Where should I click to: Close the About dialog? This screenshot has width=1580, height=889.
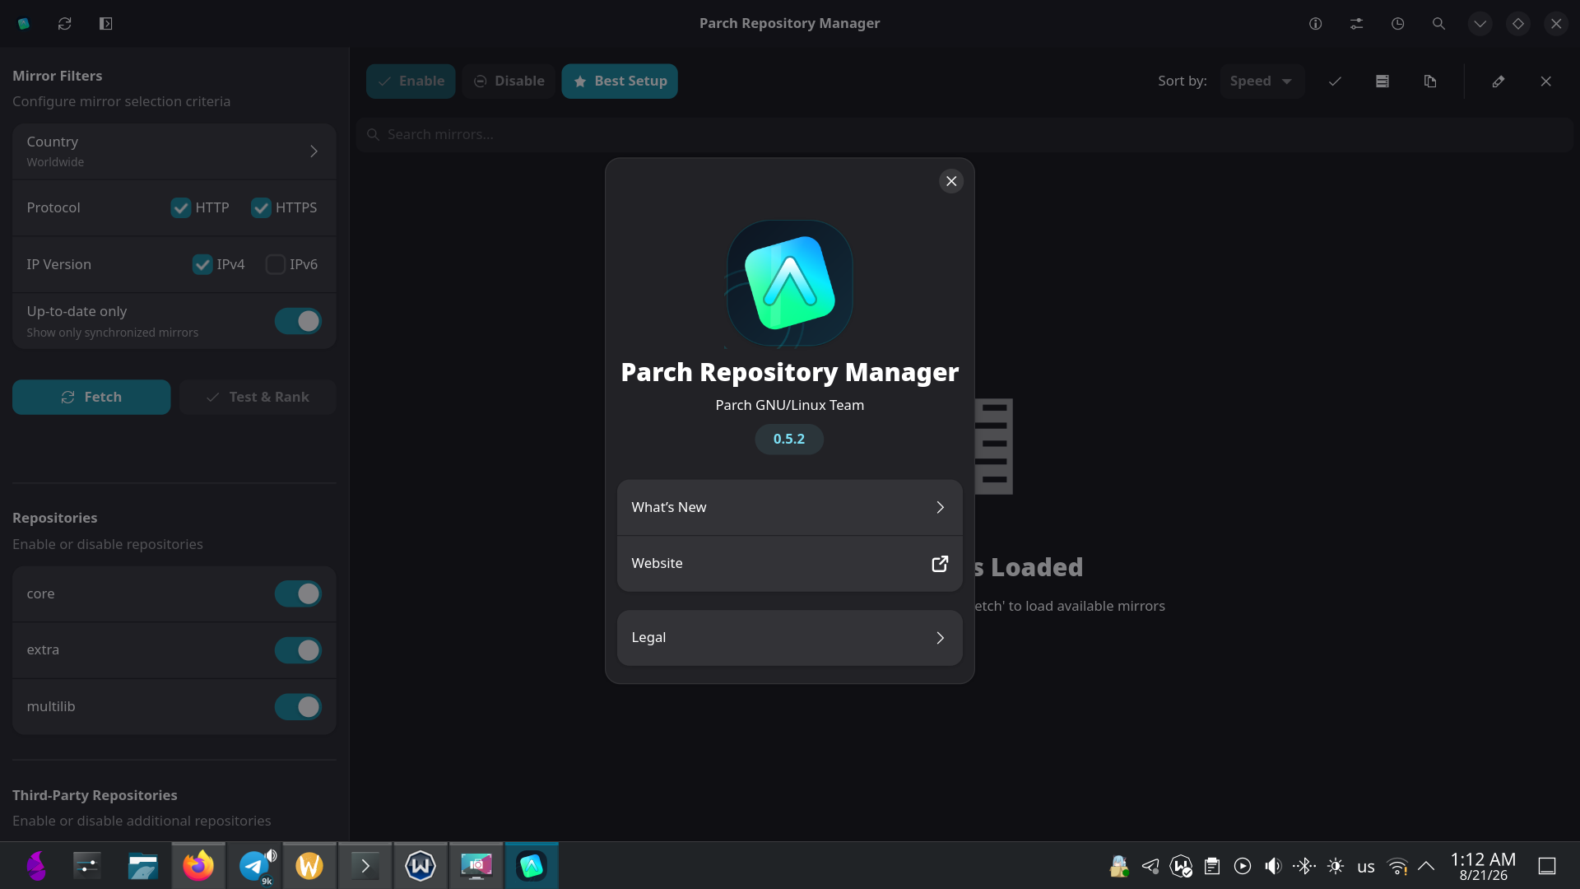click(x=951, y=181)
